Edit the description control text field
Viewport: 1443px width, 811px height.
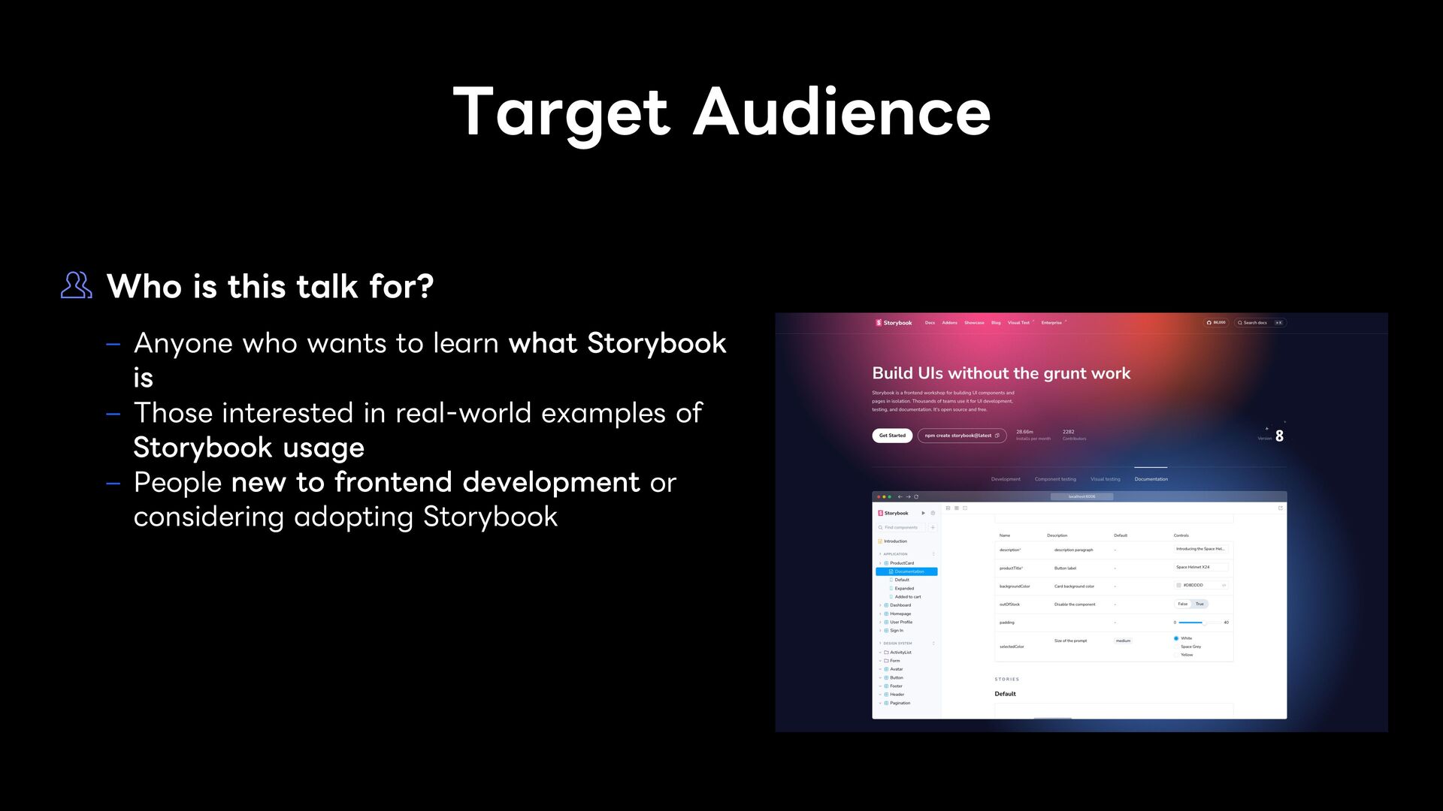(x=1201, y=549)
